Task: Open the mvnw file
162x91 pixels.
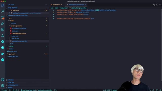Action: click(x=11, y=49)
